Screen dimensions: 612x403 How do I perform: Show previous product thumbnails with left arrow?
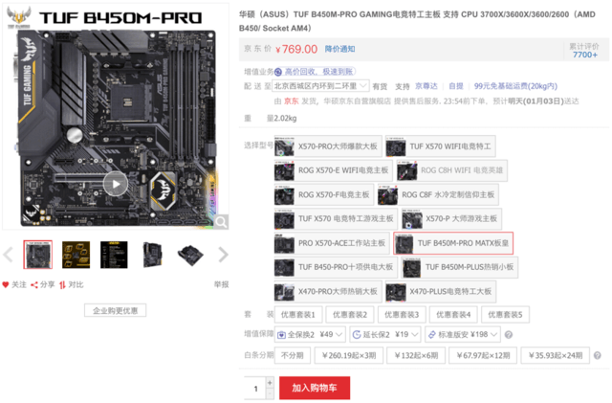click(x=9, y=255)
